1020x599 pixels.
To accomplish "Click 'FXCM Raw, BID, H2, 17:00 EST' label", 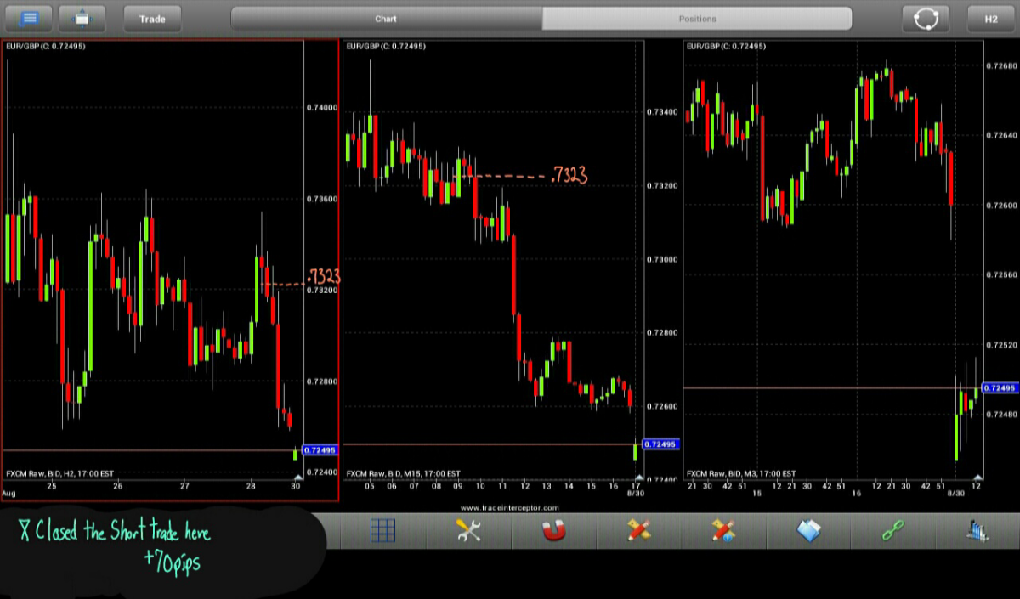I will click(x=59, y=473).
